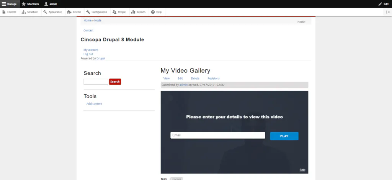Open the People admin menu

pos(119,12)
